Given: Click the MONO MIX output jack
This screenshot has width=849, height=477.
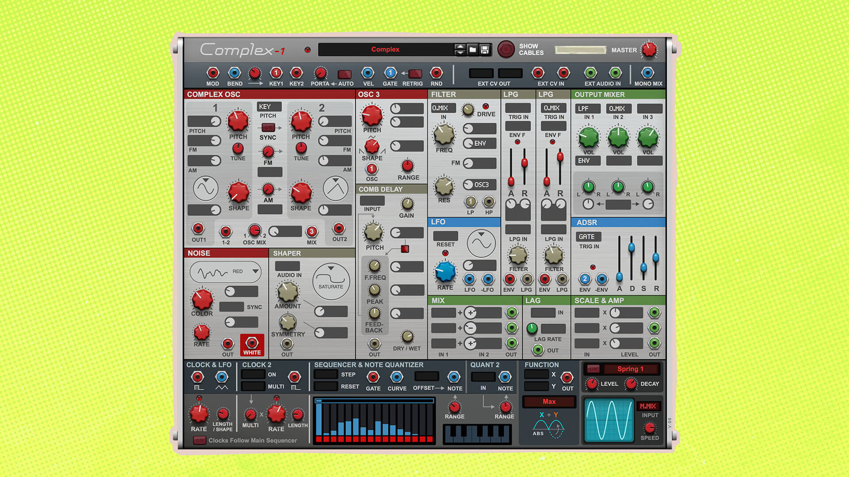Looking at the screenshot, I should tap(648, 73).
